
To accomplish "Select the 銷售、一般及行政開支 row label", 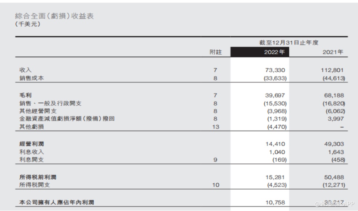I will 50,103.
